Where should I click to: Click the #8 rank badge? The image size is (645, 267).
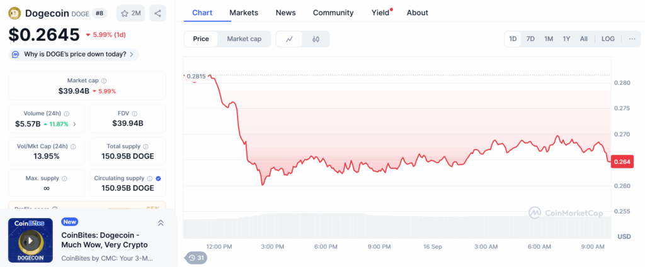[99, 13]
